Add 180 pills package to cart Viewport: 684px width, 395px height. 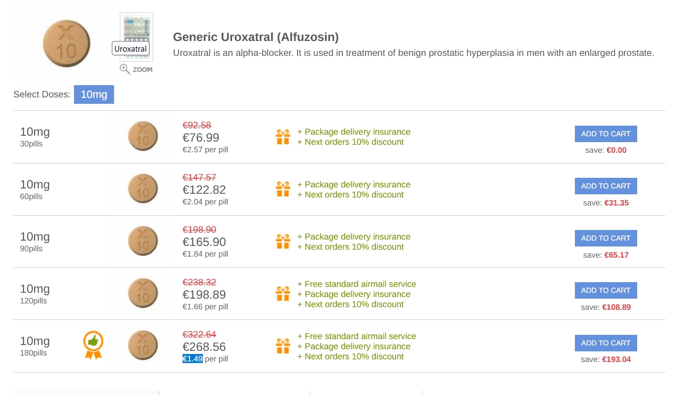coord(606,343)
